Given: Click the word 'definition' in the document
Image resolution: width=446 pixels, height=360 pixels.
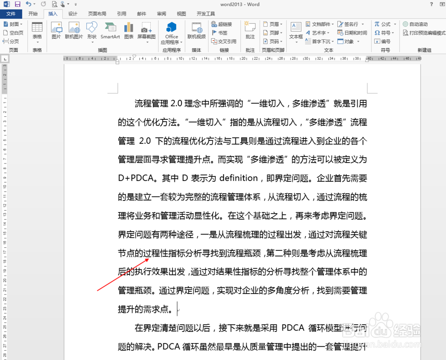Looking at the screenshot, I should click(238, 178).
